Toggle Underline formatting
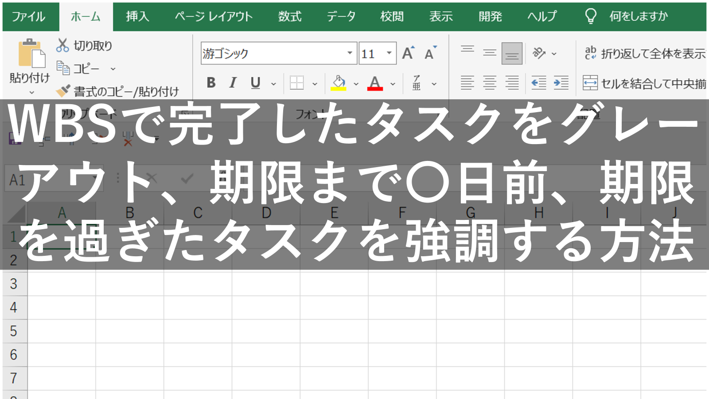709x399 pixels. [x=255, y=83]
